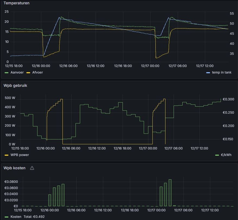Toggle the Aanvoer series in legend
238x220 pixels.
click(x=17, y=72)
